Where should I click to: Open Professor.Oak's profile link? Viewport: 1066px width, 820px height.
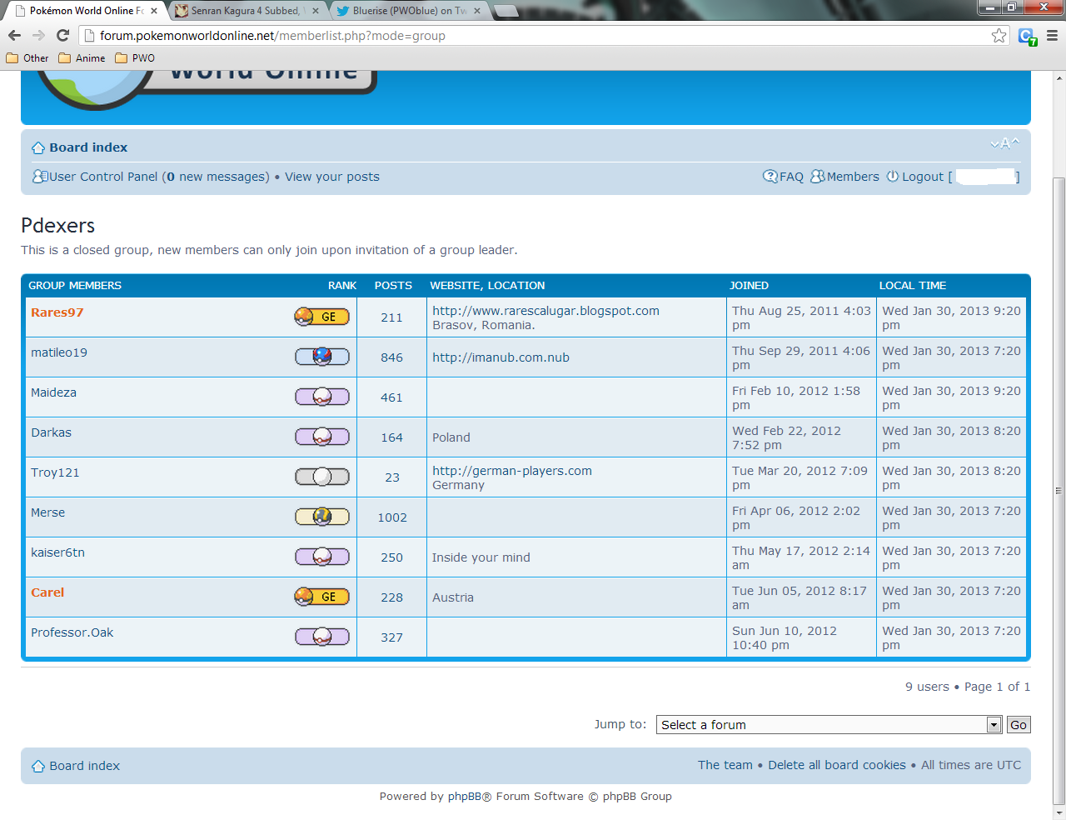[x=72, y=632]
